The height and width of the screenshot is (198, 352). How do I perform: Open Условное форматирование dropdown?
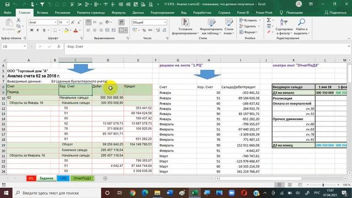point(185,27)
